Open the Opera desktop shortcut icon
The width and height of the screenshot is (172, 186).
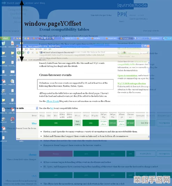13,119
